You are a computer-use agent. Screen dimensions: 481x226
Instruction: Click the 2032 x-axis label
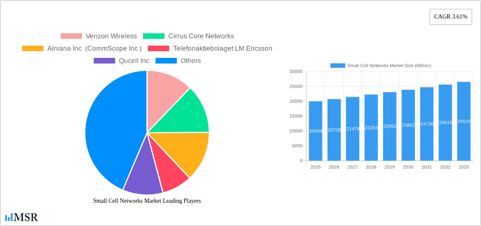(x=446, y=167)
